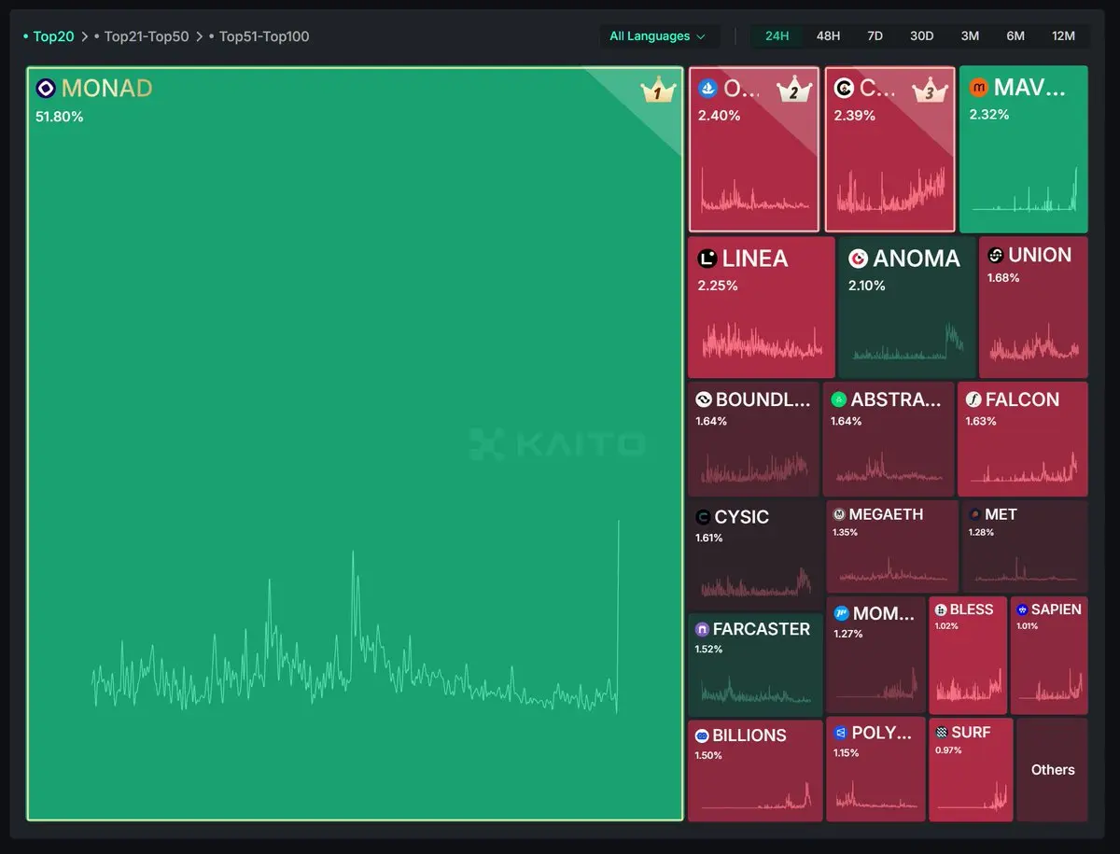Click the BILLIONS logo icon

pyautogui.click(x=702, y=735)
